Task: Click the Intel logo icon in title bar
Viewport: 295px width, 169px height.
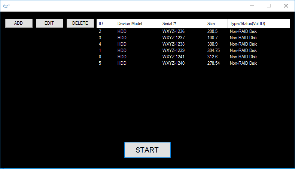Action: click(x=6, y=6)
